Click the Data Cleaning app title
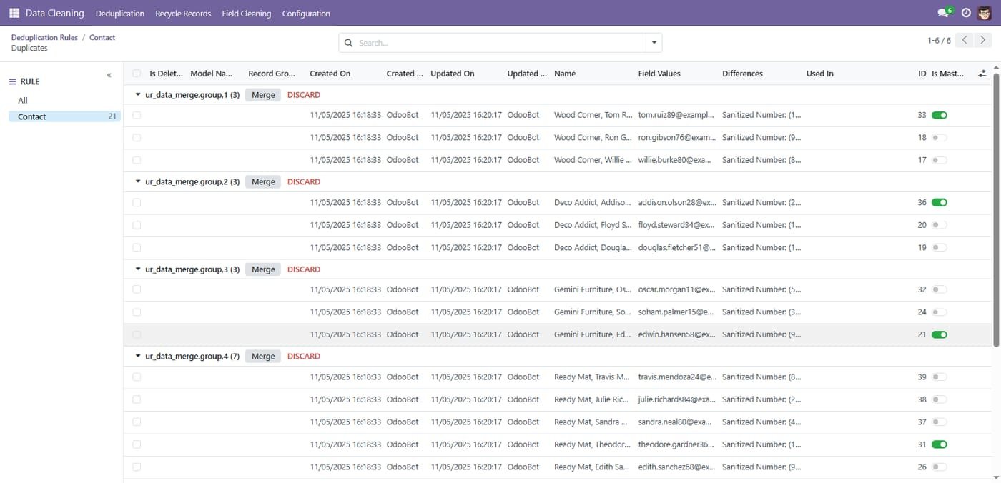 (54, 13)
